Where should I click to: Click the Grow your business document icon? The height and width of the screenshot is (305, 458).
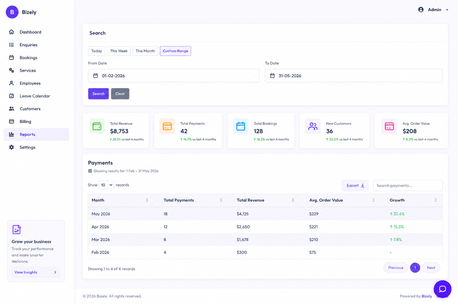[x=16, y=230]
